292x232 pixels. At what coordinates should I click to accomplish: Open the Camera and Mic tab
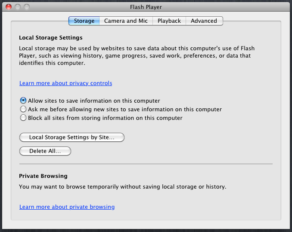pos(126,21)
